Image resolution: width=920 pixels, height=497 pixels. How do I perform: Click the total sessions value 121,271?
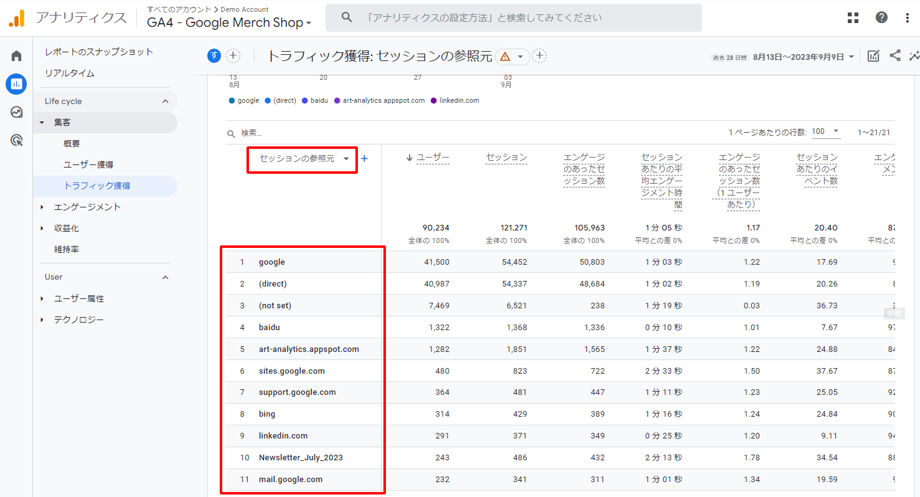[x=514, y=228]
